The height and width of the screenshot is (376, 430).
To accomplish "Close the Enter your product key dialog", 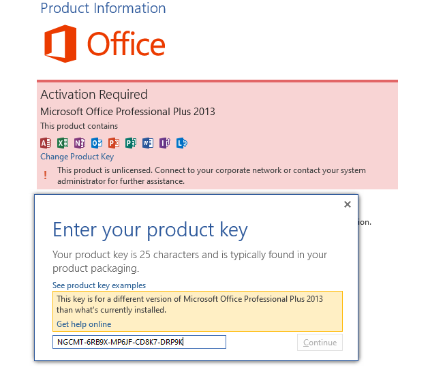I will click(x=348, y=204).
